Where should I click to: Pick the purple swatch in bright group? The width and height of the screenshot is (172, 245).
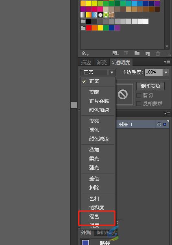117,28
